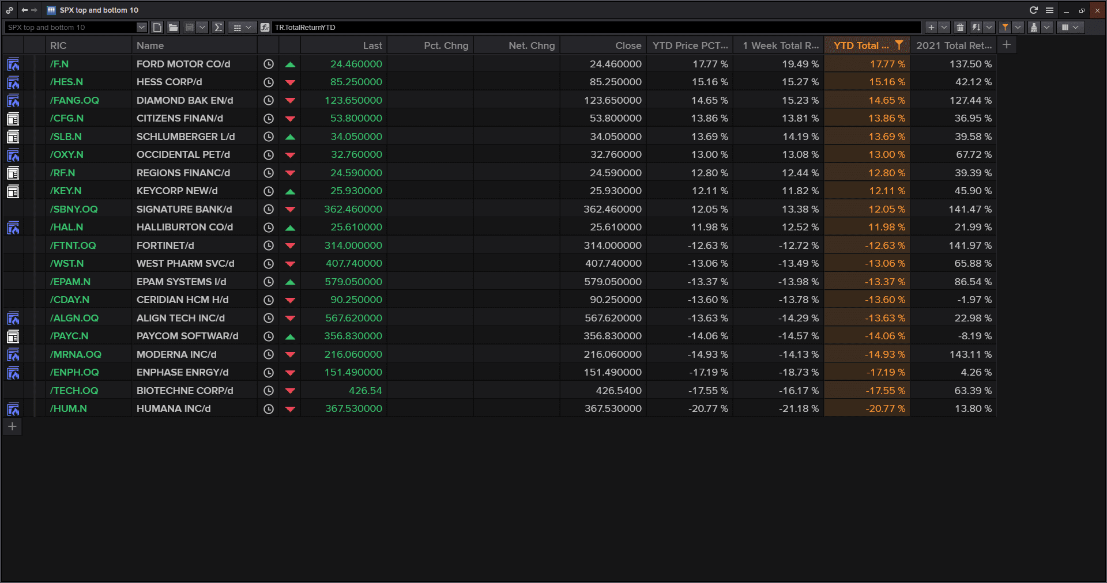Expand the add options dropdown arrow
This screenshot has width=1107, height=583.
944,27
